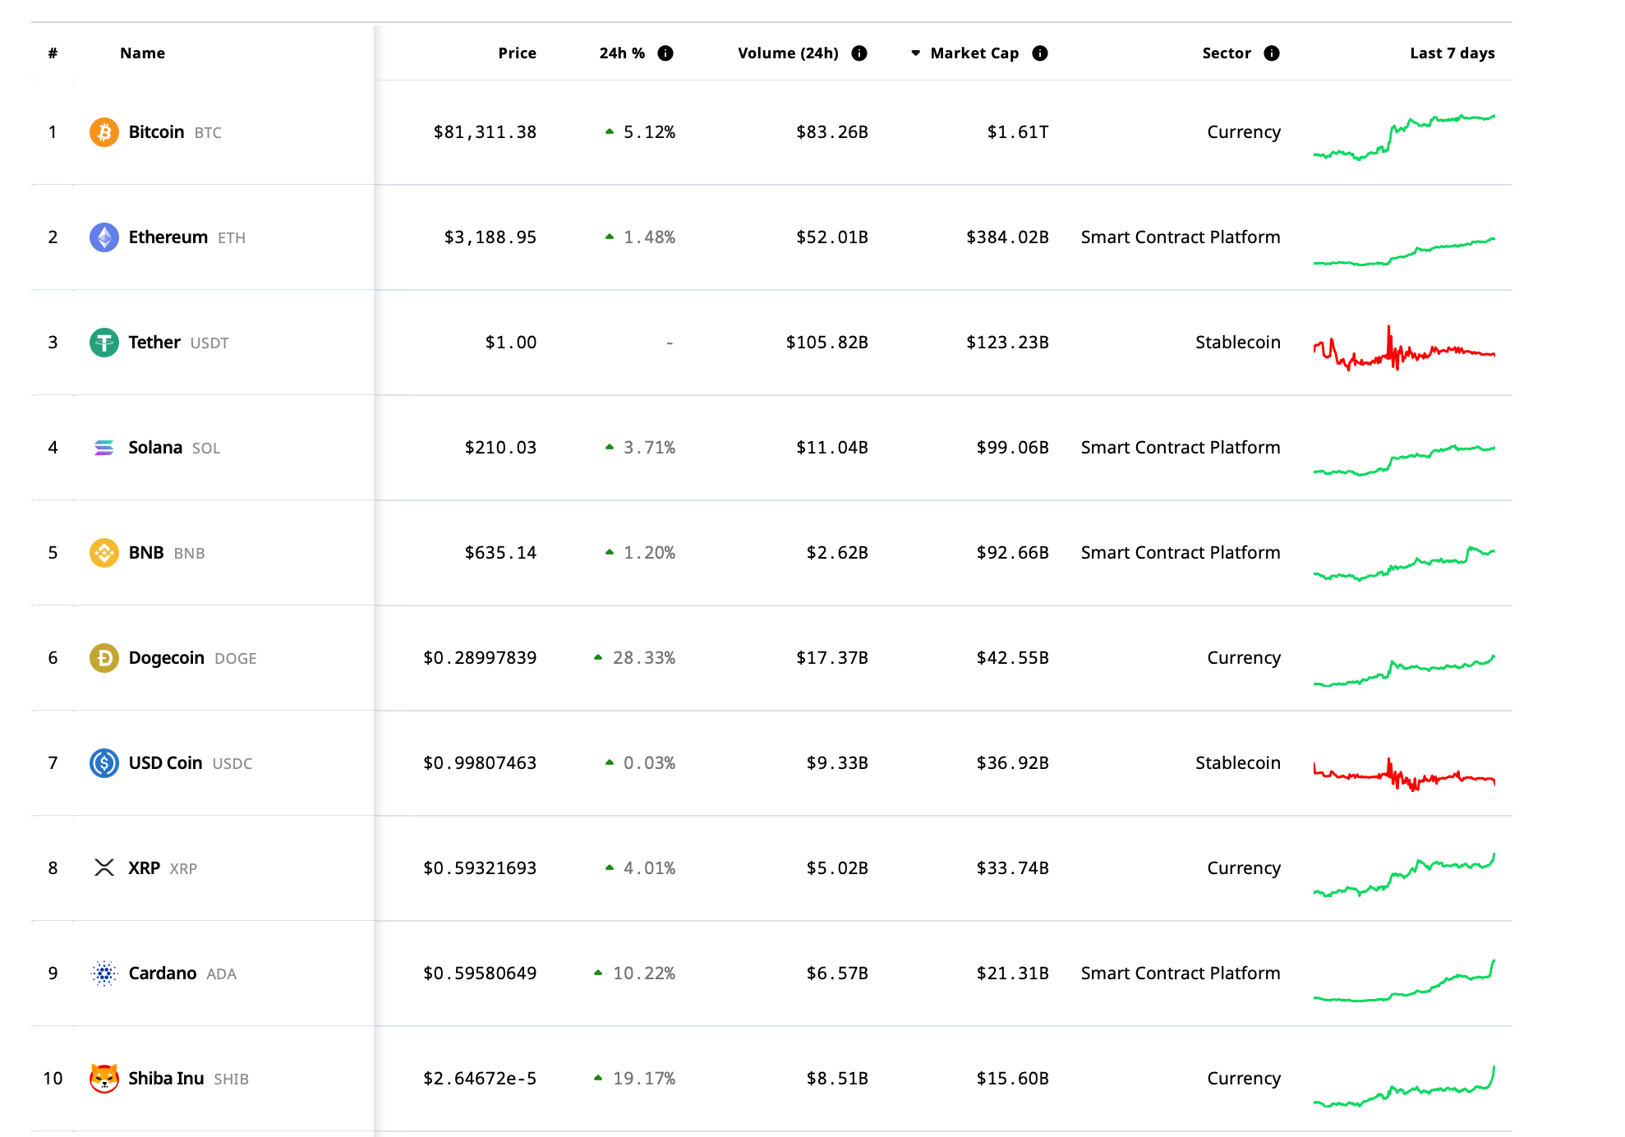Click Solana's 7-day sparkline chart
The width and height of the screenshot is (1625, 1137).
[x=1404, y=460]
